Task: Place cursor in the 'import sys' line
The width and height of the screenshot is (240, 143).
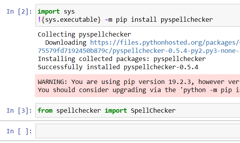Action: pyautogui.click(x=56, y=12)
